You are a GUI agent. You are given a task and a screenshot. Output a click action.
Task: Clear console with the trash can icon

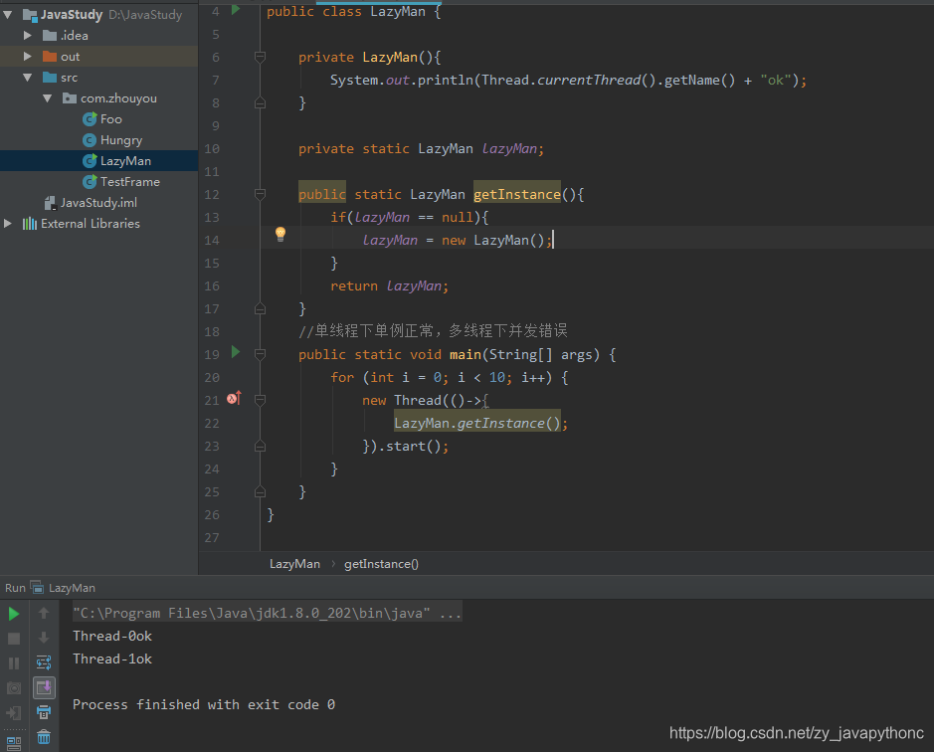click(x=44, y=737)
